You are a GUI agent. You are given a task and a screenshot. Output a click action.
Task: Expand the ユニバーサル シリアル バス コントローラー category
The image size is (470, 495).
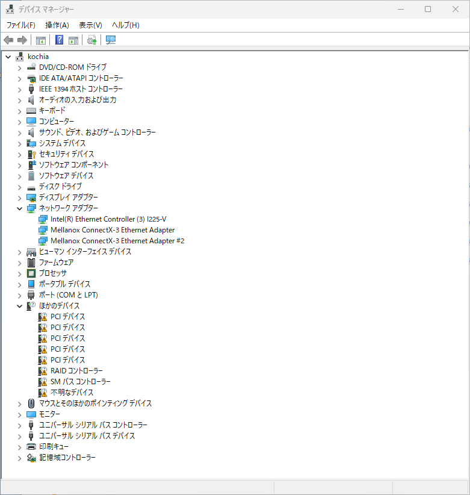point(19,425)
